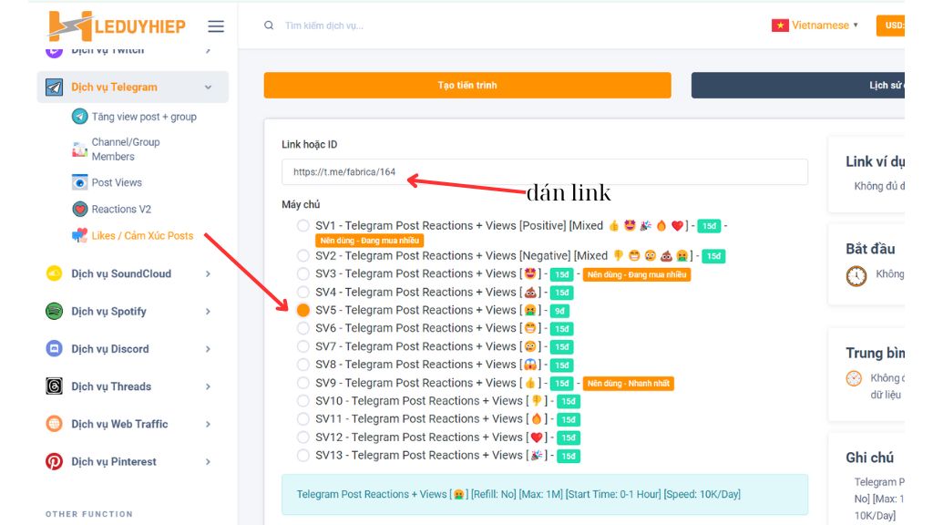
Task: Open Dịch vụ Spotify menu
Action: pyautogui.click(x=109, y=312)
